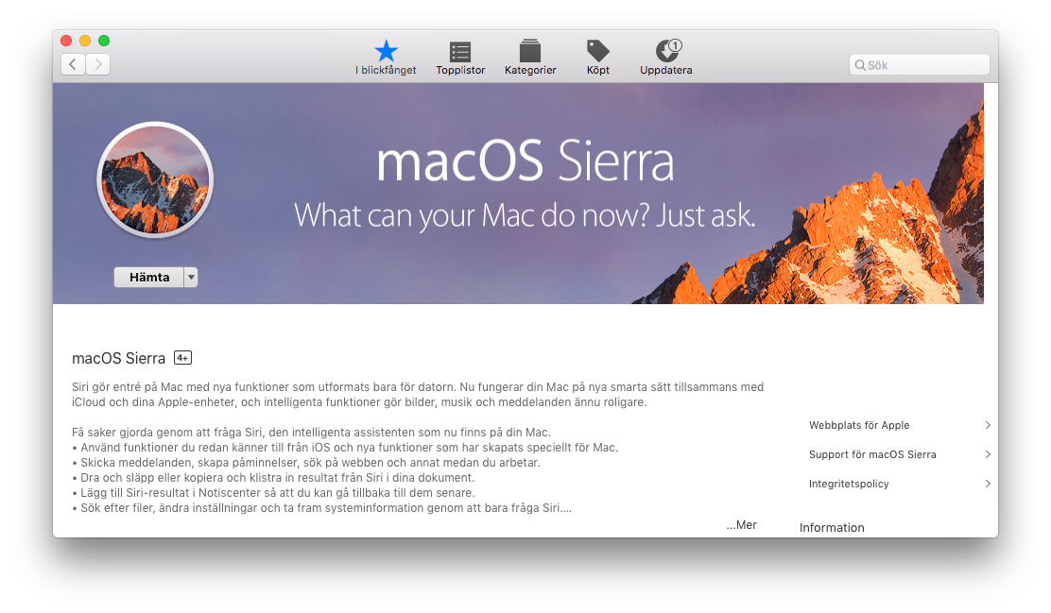This screenshot has width=1051, height=613.
Task: Open Webbplats för Apple link
Action: (x=859, y=425)
